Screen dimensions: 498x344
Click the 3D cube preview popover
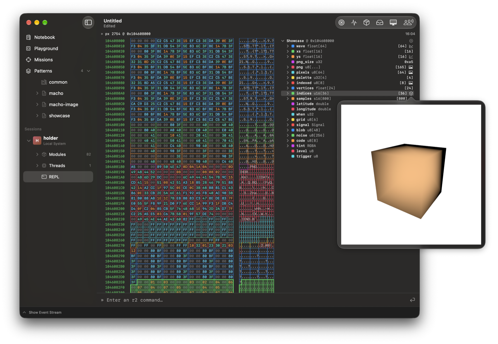tap(411, 175)
